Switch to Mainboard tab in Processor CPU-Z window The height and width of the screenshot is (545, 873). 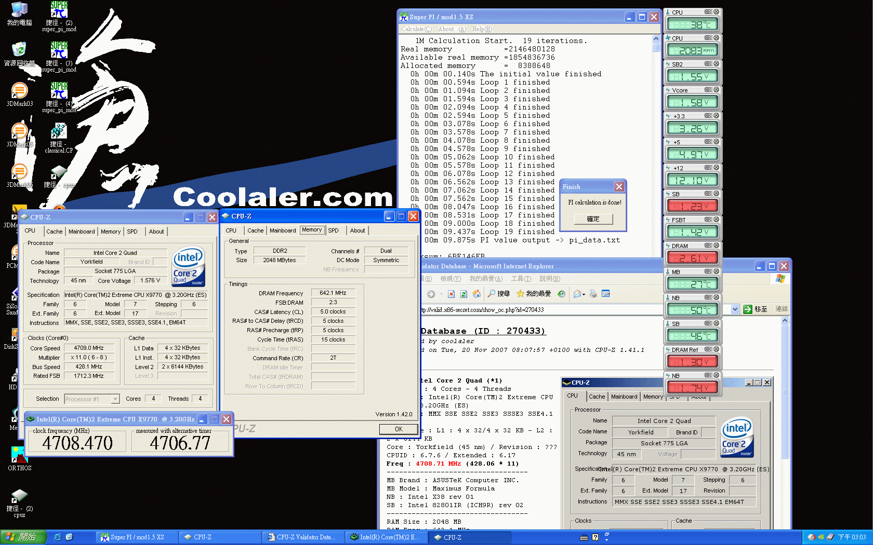[82, 231]
